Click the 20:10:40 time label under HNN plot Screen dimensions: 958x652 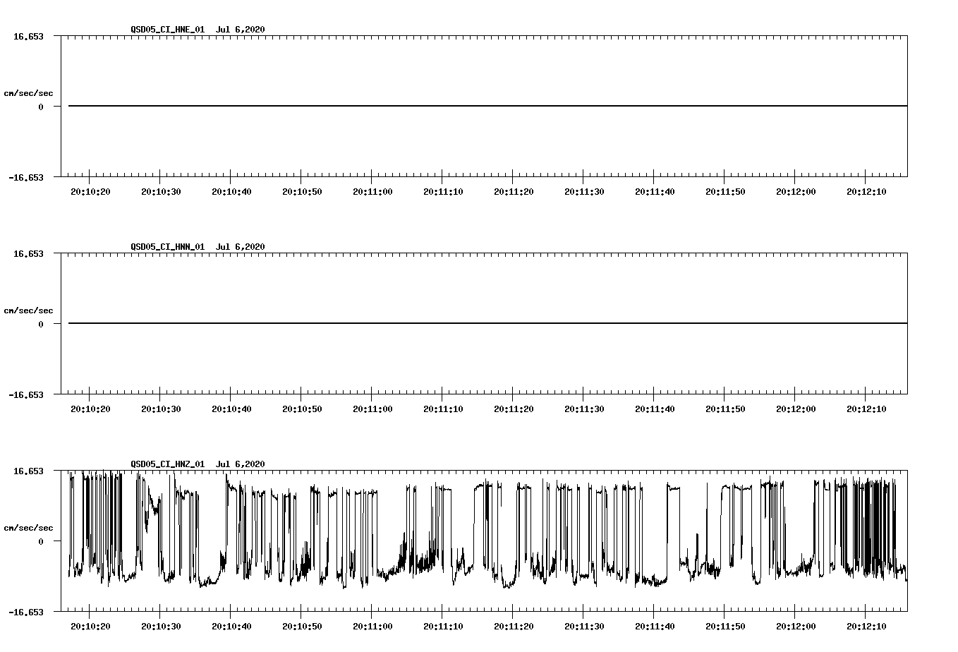tap(231, 409)
